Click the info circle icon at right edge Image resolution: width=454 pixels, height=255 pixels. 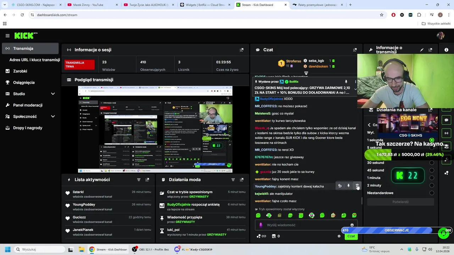446,50
